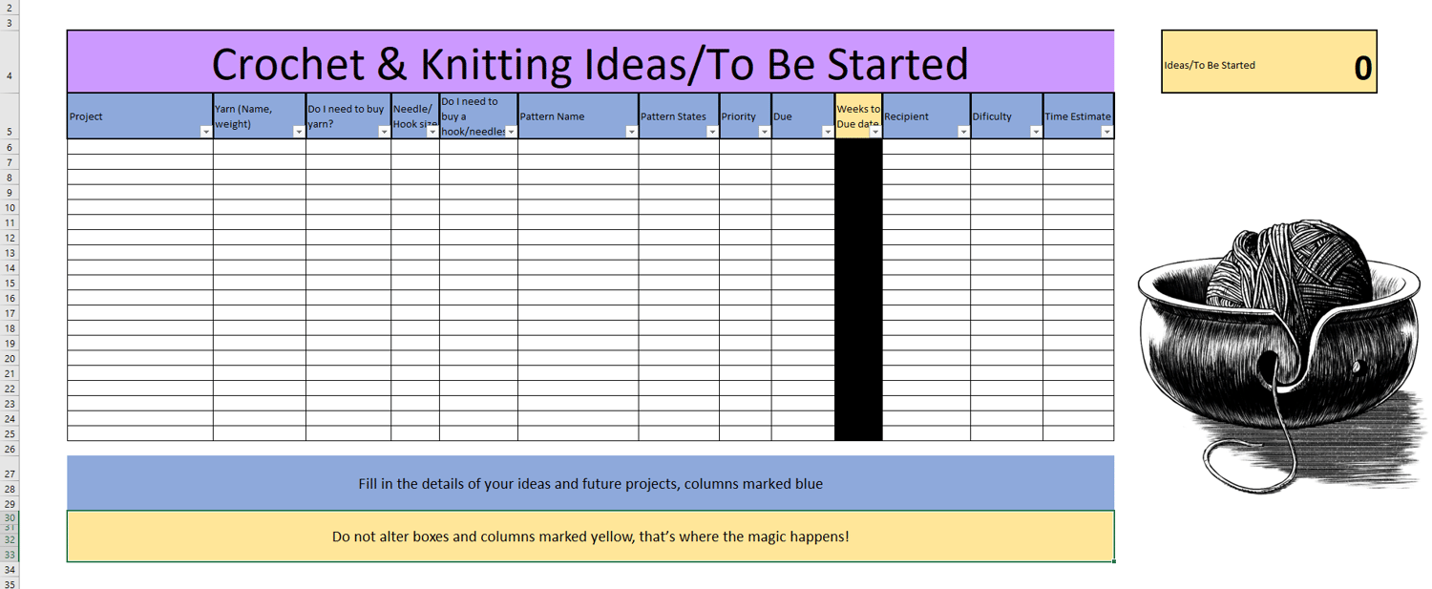
Task: Expand the Recipient filter dropdown
Action: click(963, 132)
